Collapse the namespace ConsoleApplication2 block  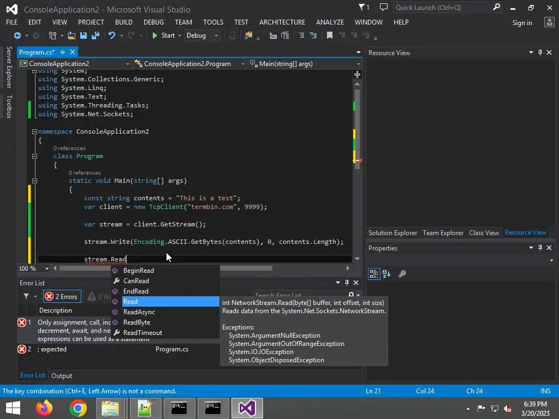34,132
